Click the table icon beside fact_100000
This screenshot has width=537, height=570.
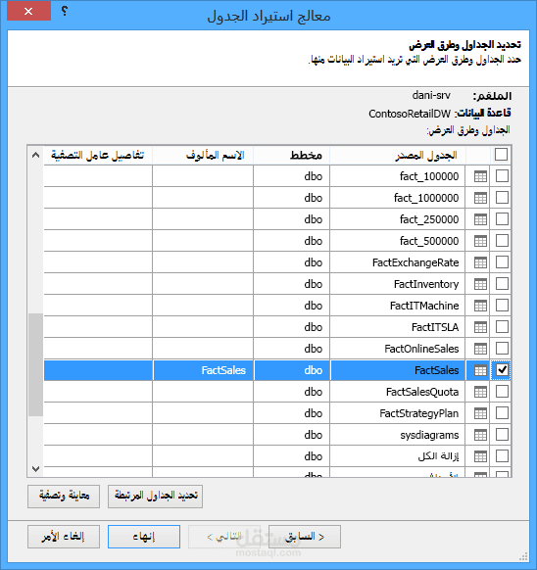480,176
